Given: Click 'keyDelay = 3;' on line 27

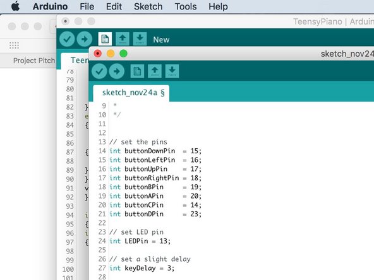Looking at the screenshot, I should [150, 269].
